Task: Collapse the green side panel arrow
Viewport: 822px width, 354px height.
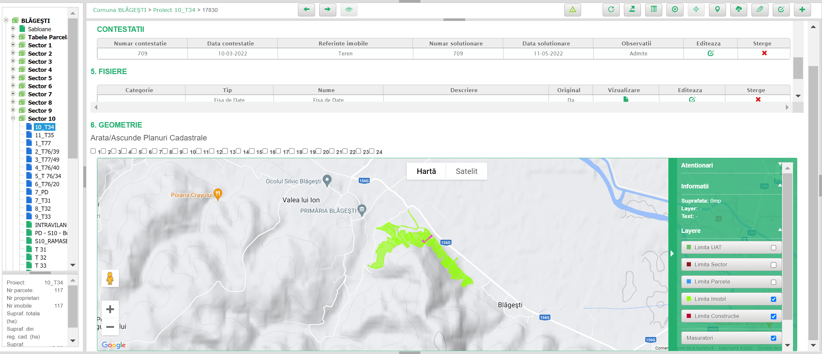Action: (x=672, y=254)
